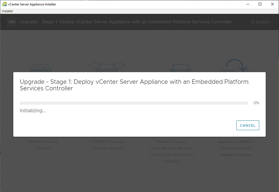Click the 'On server for Windows to' text
Screen dimensions: 279x192
pyautogui.click(x=172, y=155)
